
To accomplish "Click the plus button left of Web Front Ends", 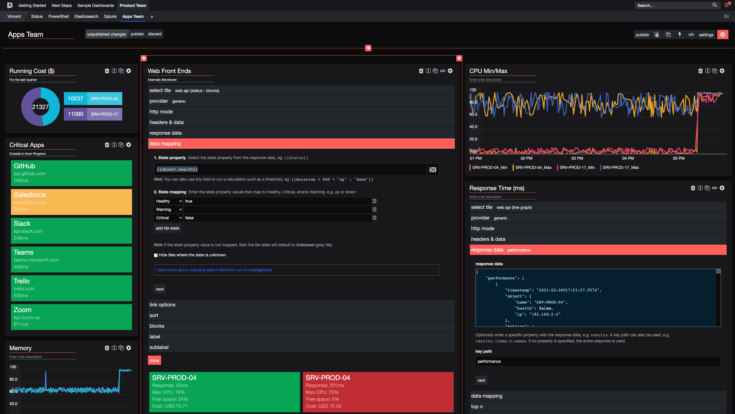I will click(x=144, y=58).
